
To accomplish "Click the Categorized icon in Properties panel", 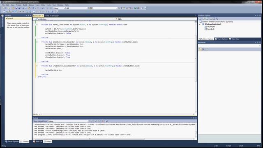I will coord(200,49).
